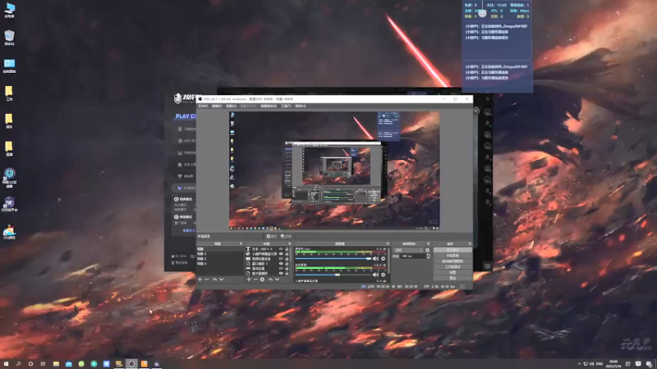Adjust Mic/Aux volume slider
Viewport: 657px width, 369px height.
click(x=333, y=258)
